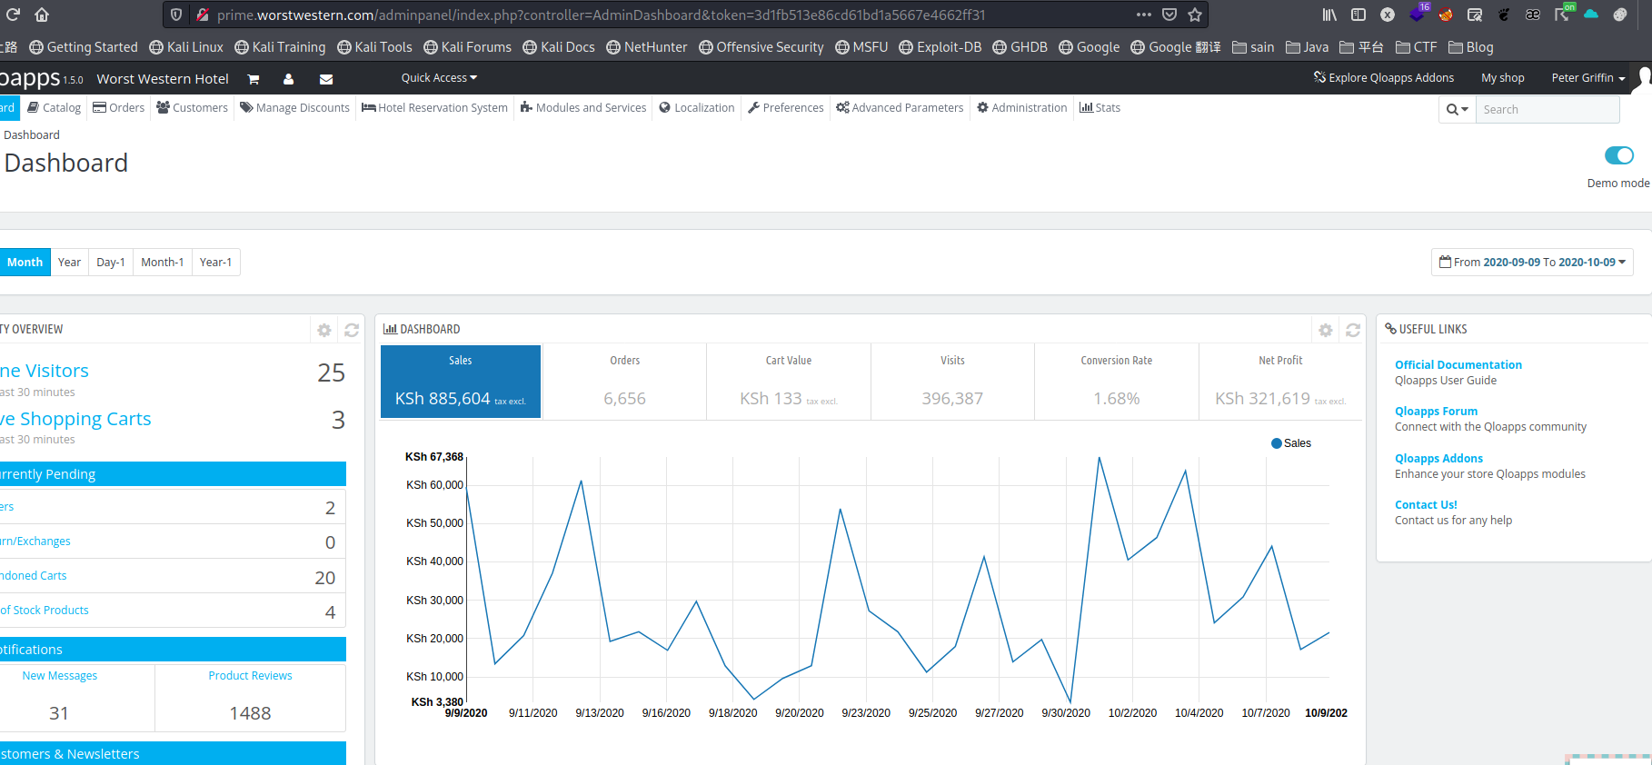Show the Cart Value chart tile
Image resolution: width=1652 pixels, height=765 pixels.
[789, 382]
